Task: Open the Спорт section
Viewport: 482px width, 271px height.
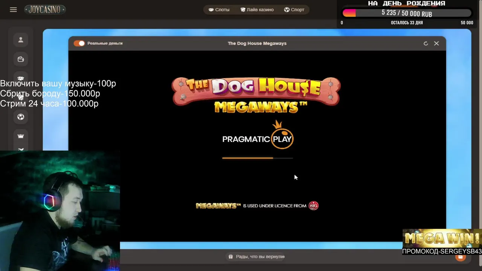Action: pos(294,9)
